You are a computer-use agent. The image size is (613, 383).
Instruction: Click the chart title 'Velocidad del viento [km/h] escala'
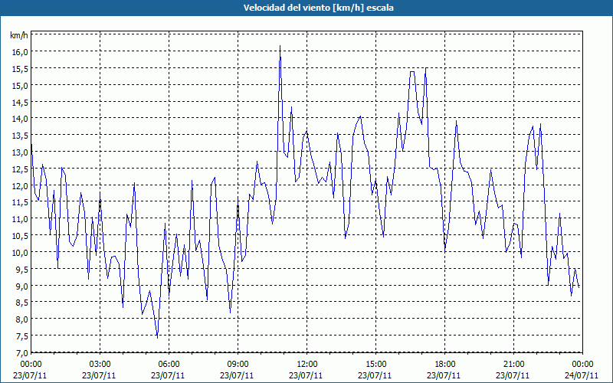coord(318,8)
